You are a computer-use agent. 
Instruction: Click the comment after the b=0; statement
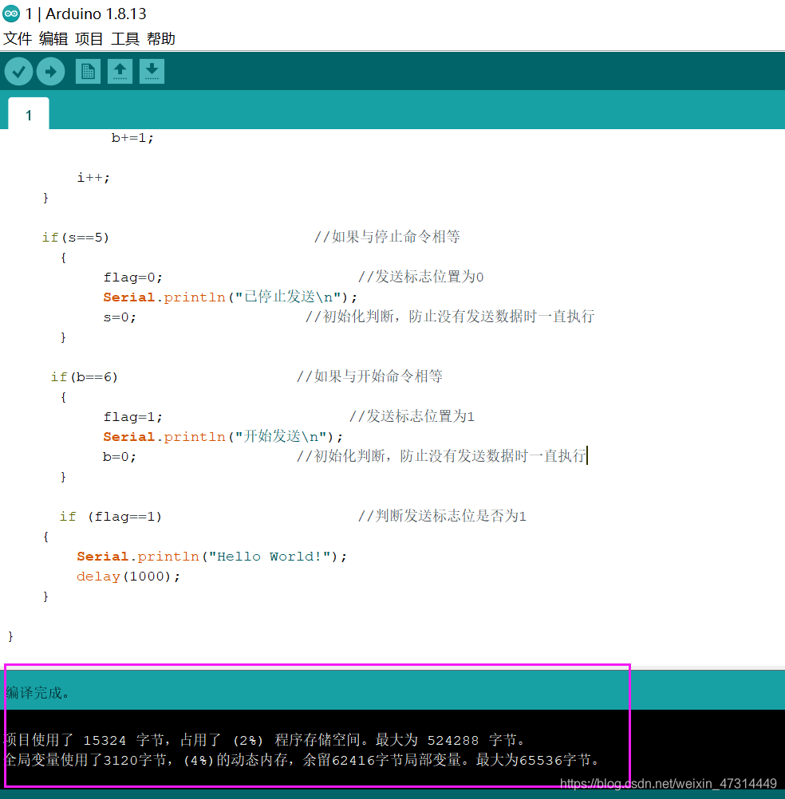pos(441,456)
